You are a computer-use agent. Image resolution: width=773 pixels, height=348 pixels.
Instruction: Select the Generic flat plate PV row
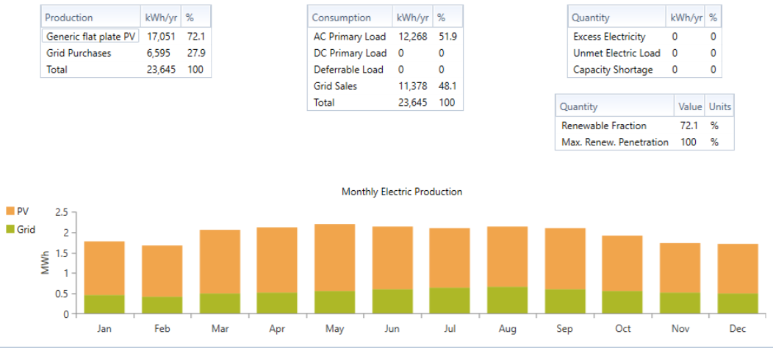tap(126, 37)
